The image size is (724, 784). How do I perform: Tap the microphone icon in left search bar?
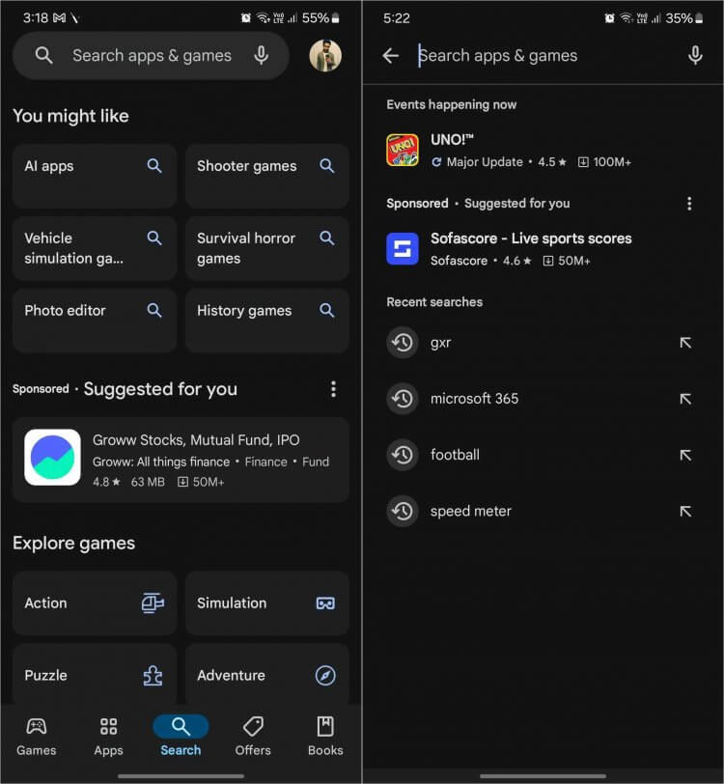pos(261,55)
